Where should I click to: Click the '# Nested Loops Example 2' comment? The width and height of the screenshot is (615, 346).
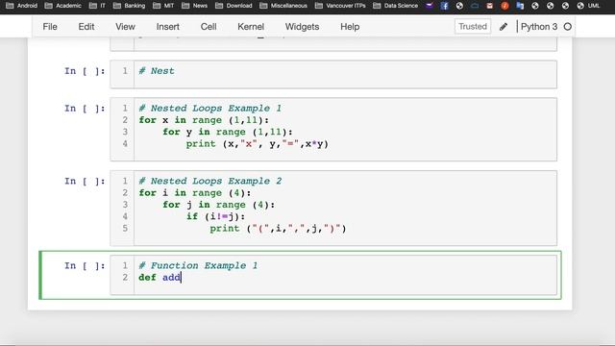click(x=210, y=182)
